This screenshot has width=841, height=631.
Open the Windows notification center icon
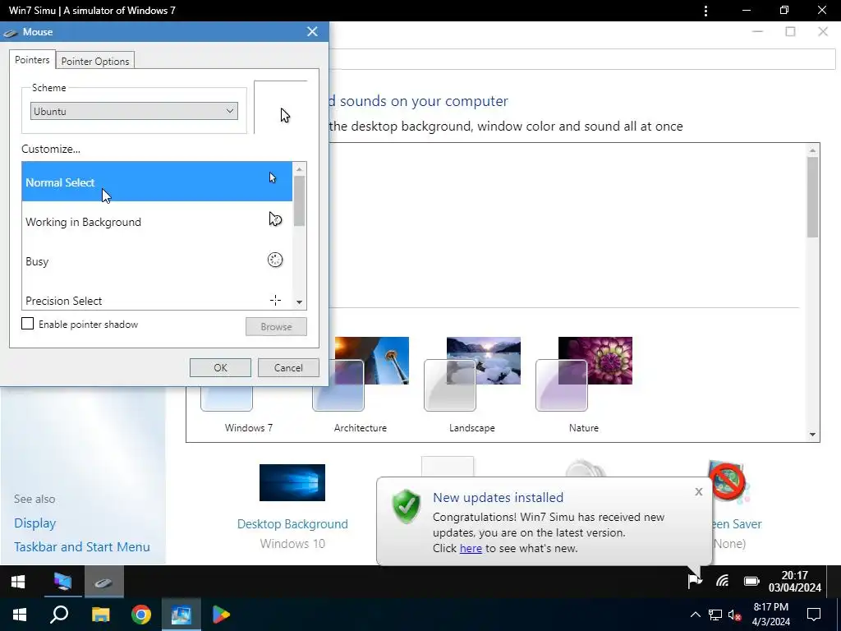pyautogui.click(x=814, y=615)
